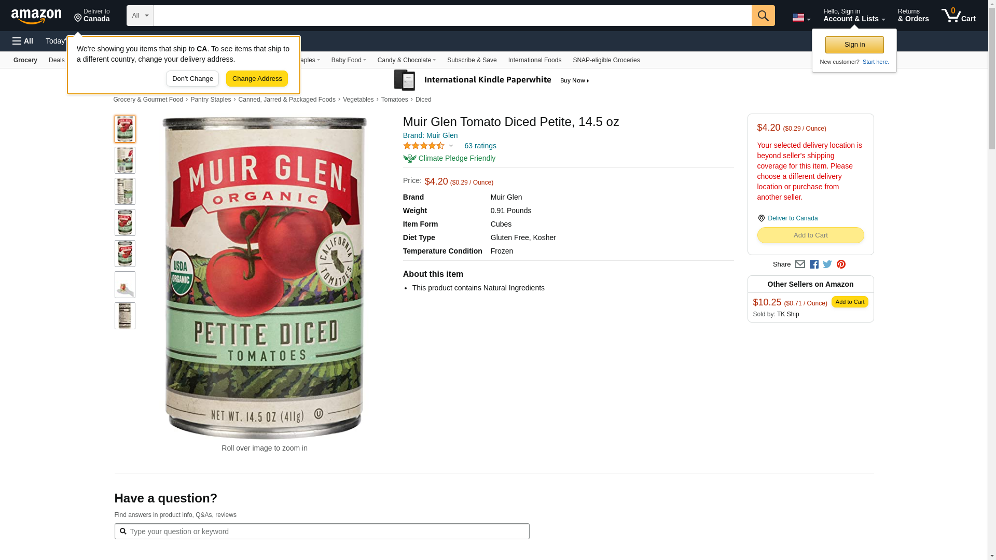This screenshot has width=996, height=560.
Task: Click the search magnifier button
Action: (x=763, y=16)
